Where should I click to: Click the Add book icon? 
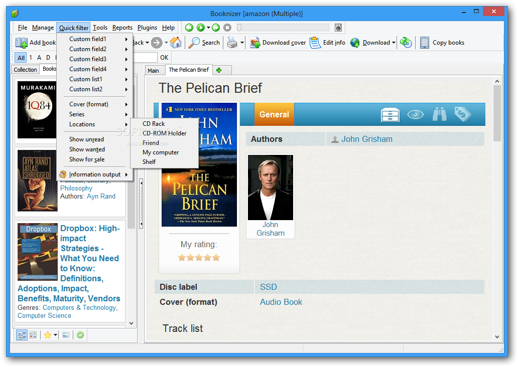point(22,43)
